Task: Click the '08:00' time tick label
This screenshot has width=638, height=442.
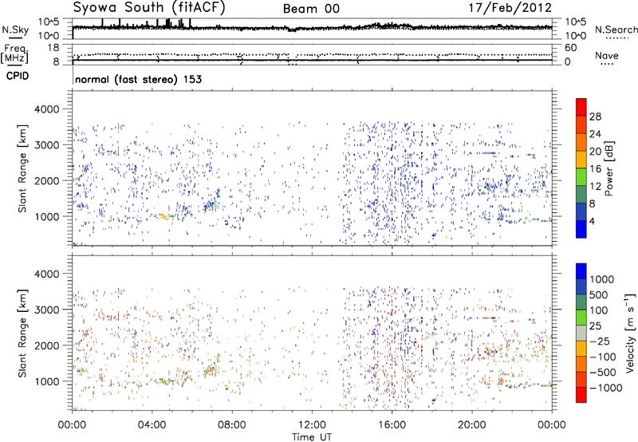Action: [x=232, y=425]
